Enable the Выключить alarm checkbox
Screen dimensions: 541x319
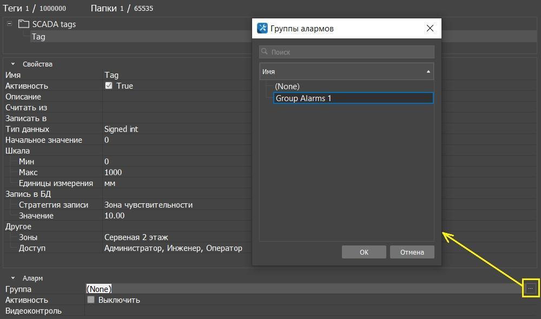[91, 300]
